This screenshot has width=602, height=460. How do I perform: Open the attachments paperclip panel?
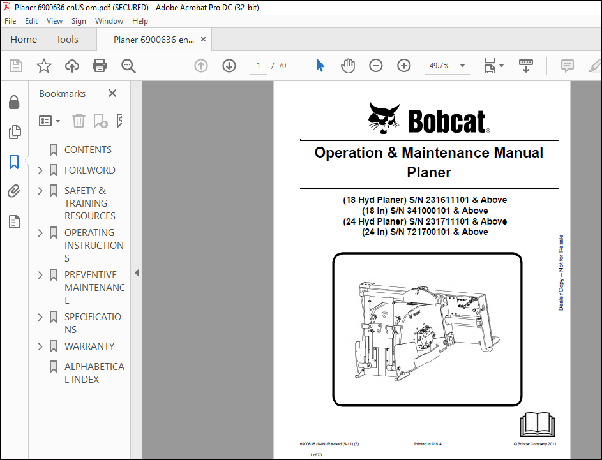14,191
